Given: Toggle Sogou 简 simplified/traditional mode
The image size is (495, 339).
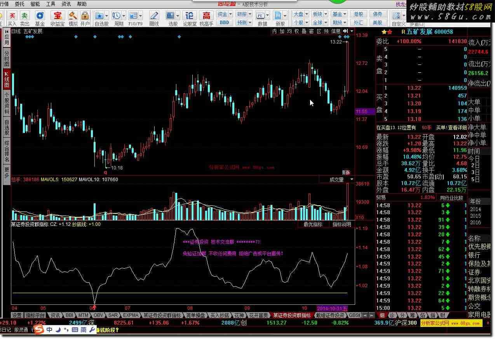Looking at the screenshot, I should pos(84,330).
